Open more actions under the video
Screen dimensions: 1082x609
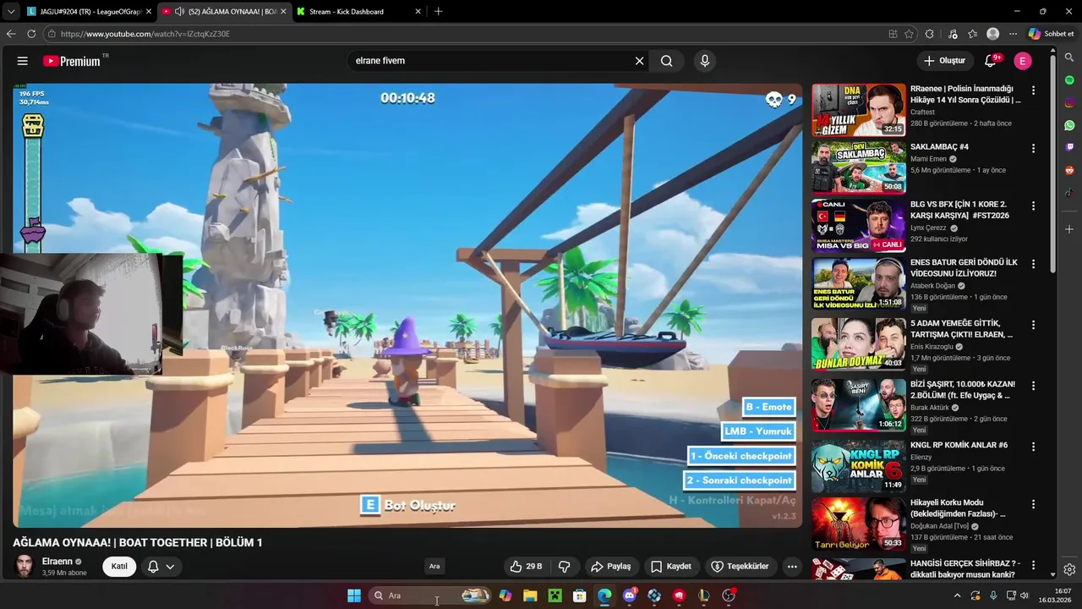coord(792,567)
